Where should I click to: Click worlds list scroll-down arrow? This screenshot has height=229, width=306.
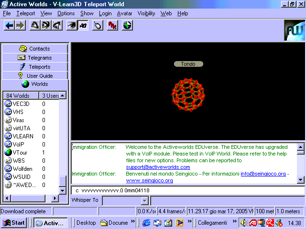click(63, 190)
